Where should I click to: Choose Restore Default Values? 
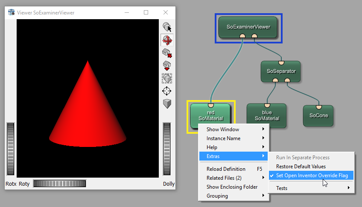[x=301, y=167]
